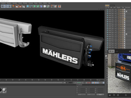Open the Render menu
131x98 pixels.
coord(20,3)
